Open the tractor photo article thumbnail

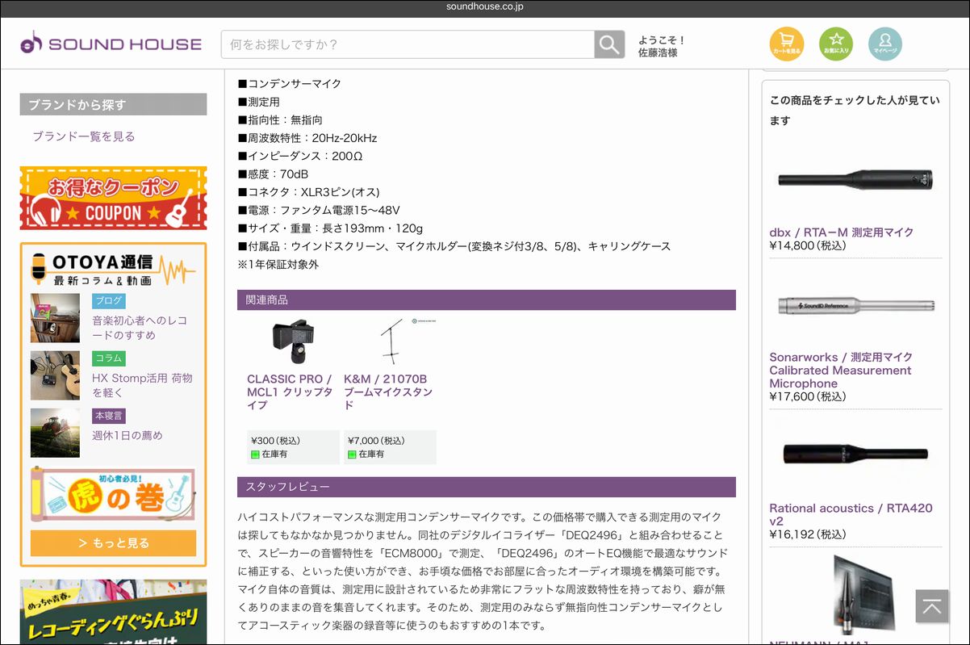(x=56, y=433)
